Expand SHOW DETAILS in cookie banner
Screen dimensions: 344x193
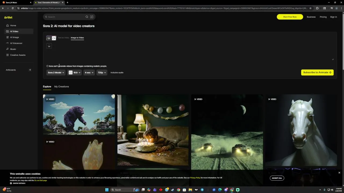pos(18,183)
